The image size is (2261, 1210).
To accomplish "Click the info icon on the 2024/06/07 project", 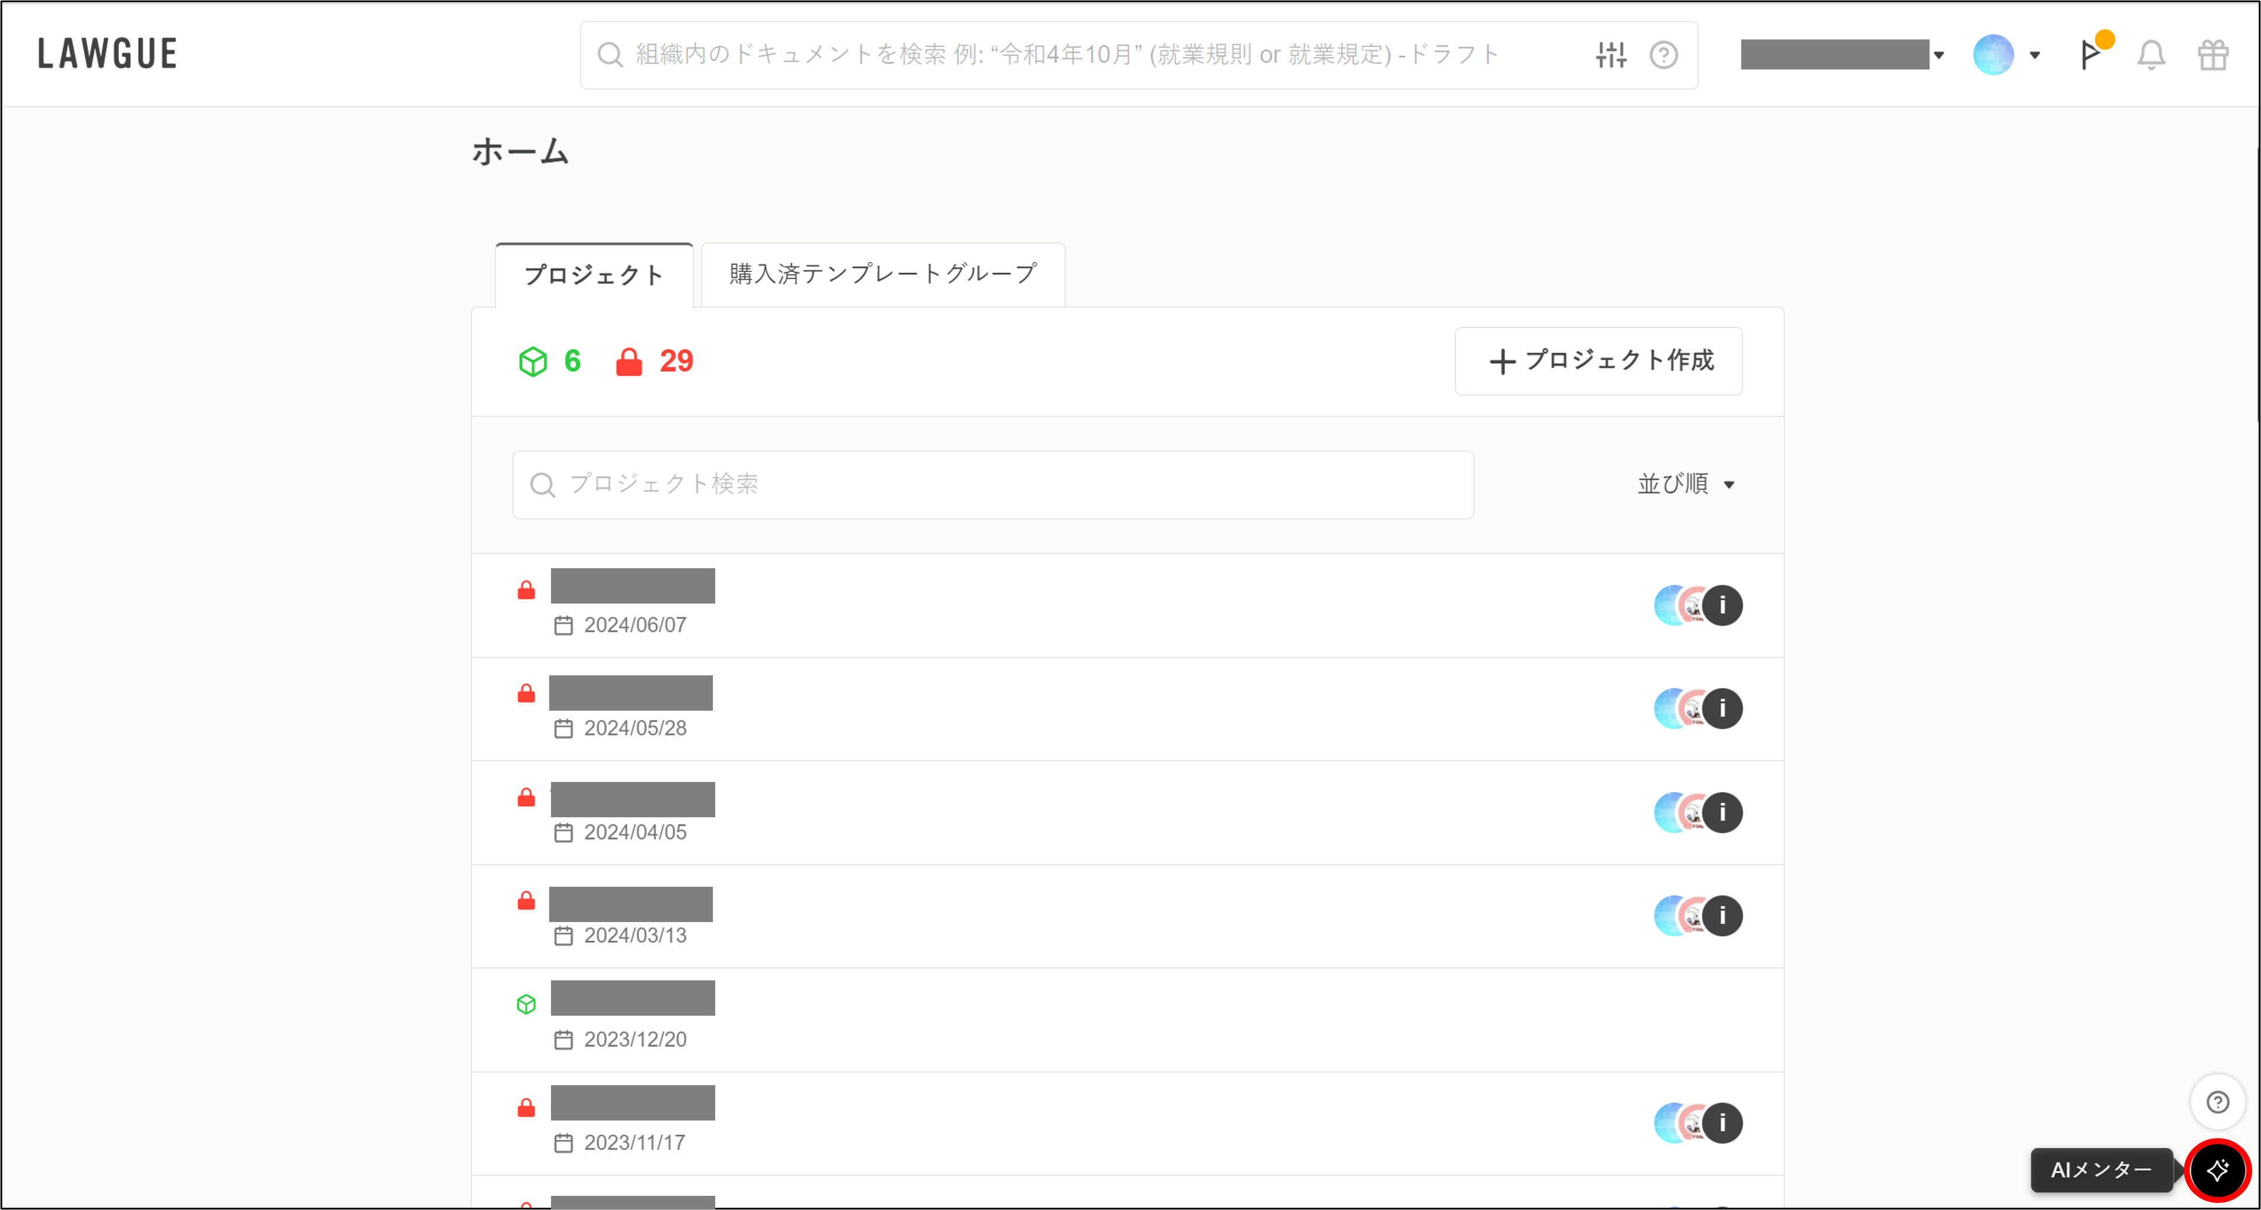I will (x=1723, y=605).
